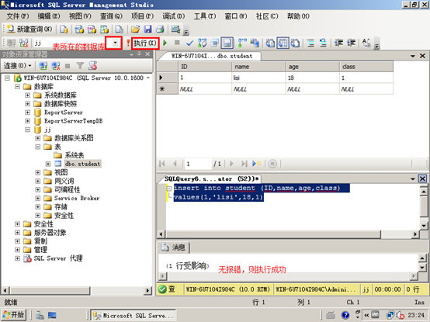This screenshot has height=322, width=430.
Task: Click the stop/cancel query icon
Action: 177,43
